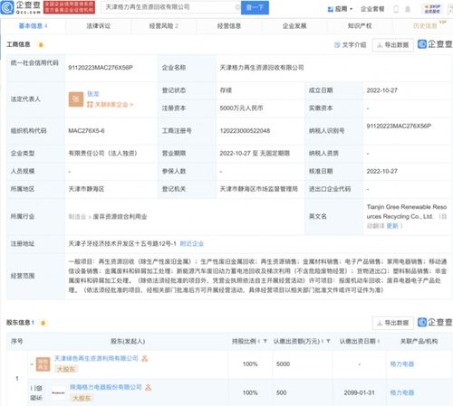Click the mobile phone icon in header

[x=396, y=9]
